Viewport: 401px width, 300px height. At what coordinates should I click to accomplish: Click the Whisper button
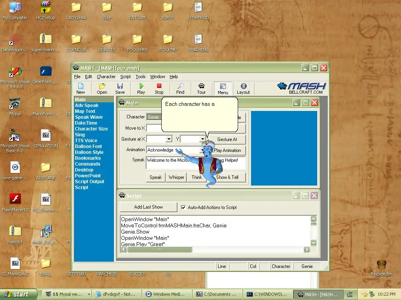(x=176, y=177)
